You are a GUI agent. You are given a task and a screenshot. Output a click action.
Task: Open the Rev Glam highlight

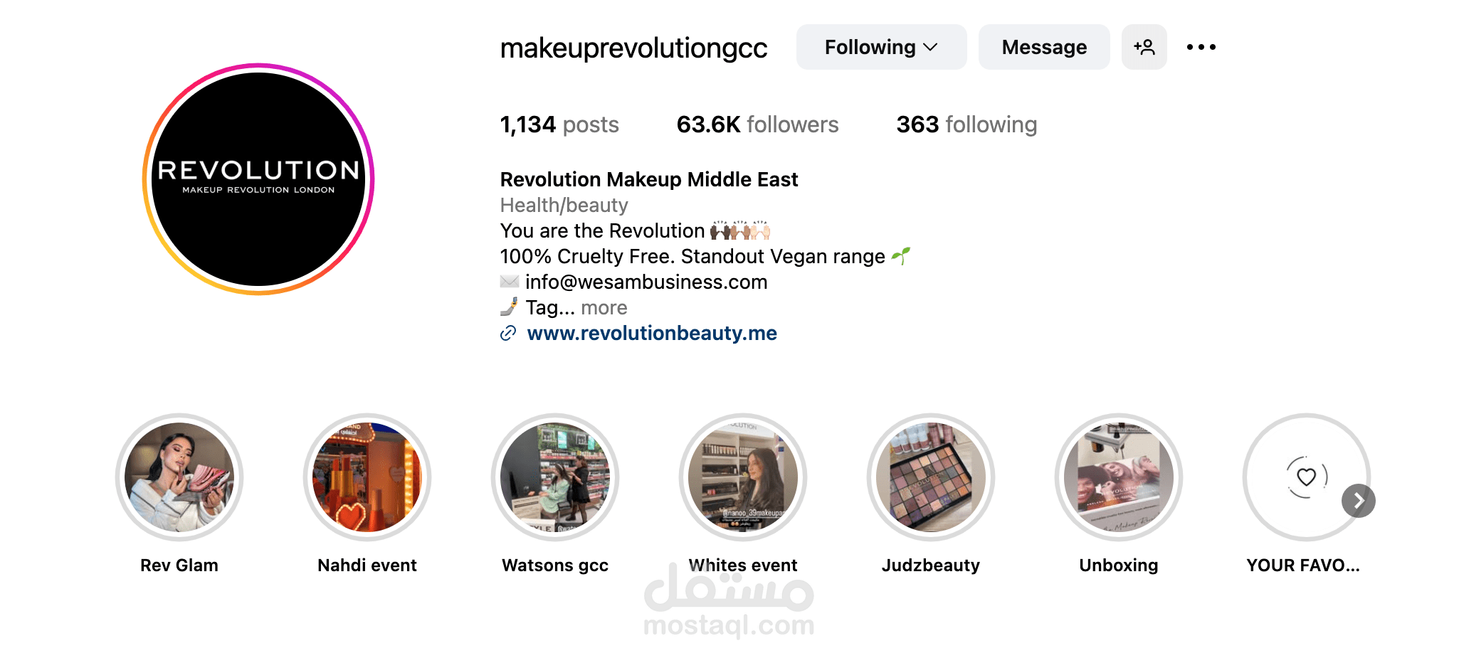point(179,477)
